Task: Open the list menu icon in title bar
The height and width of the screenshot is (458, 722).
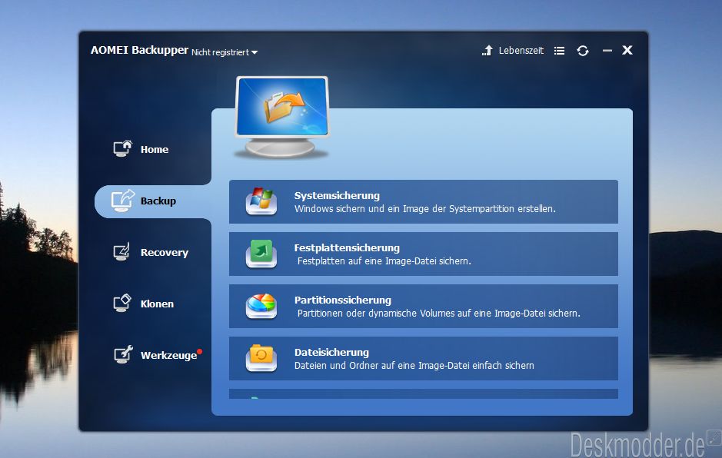Action: (x=559, y=51)
